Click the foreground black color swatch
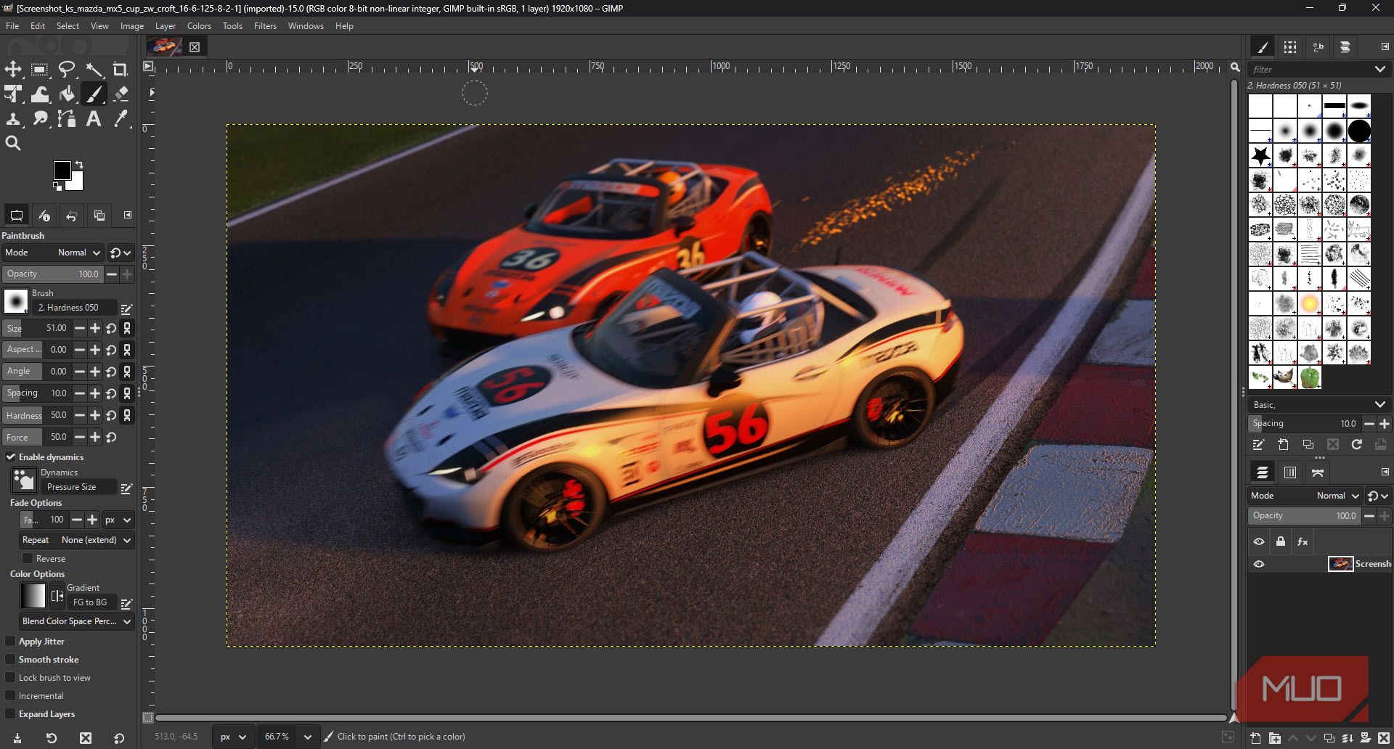 [x=62, y=171]
